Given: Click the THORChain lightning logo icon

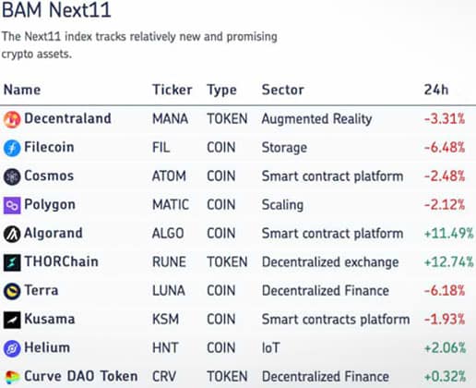Looking at the screenshot, I should pyautogui.click(x=12, y=262).
